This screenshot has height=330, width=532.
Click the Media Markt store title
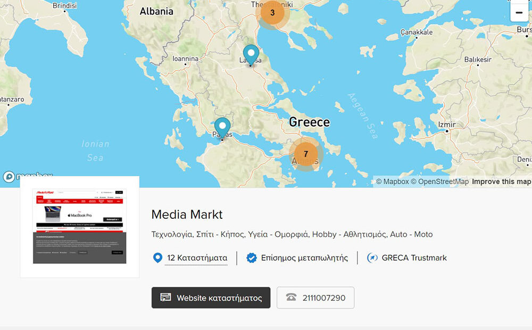pyautogui.click(x=187, y=214)
